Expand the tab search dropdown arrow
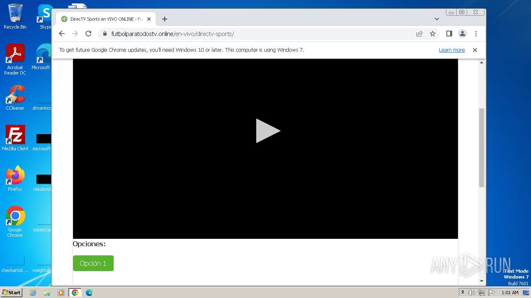The height and width of the screenshot is (298, 531). pyautogui.click(x=437, y=19)
